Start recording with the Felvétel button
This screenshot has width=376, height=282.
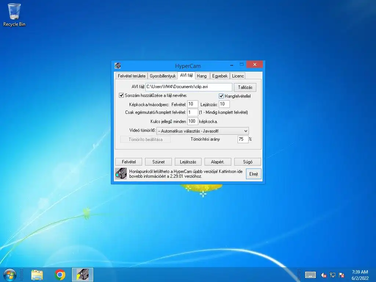[129, 162]
